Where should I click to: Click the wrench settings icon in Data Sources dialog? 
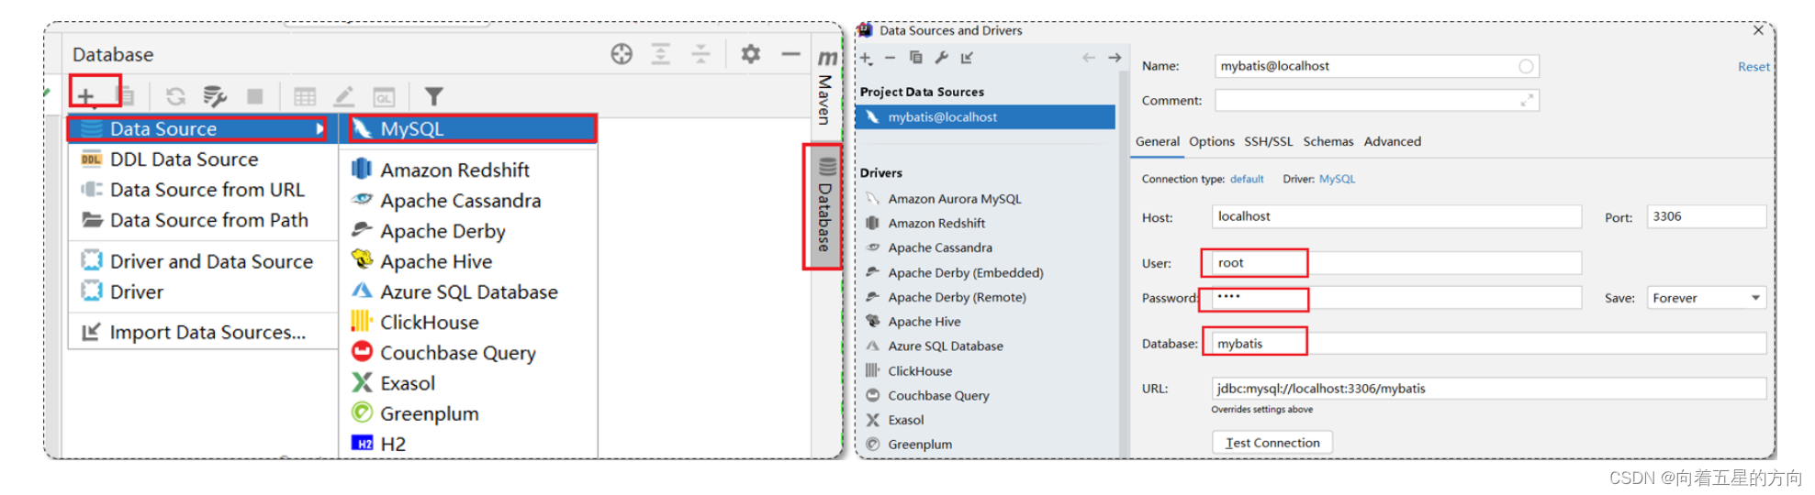[941, 58]
